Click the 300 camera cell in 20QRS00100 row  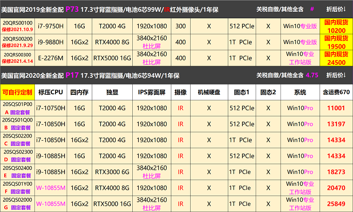click(181, 26)
